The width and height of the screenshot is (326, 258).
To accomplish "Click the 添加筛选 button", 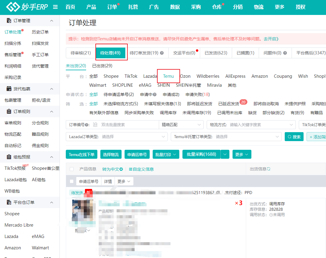I will (316, 137).
